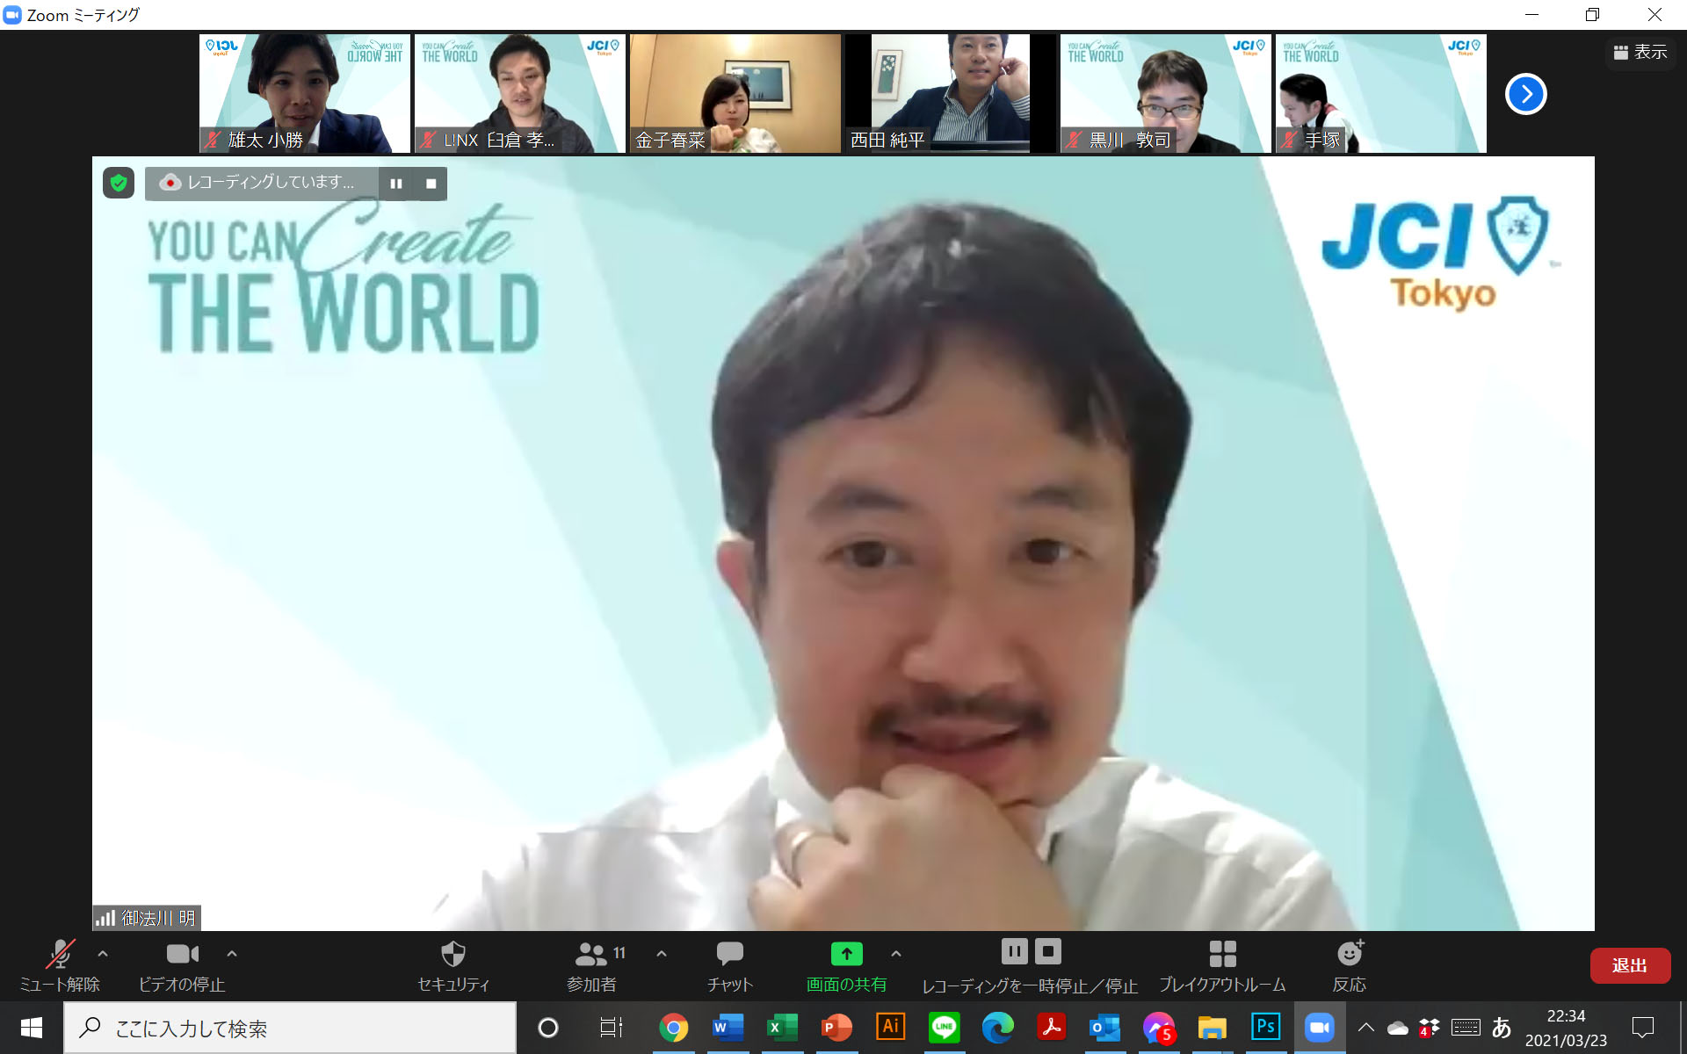Pause recording in bottom toolbar
The width and height of the screenshot is (1687, 1054).
coord(1013,951)
